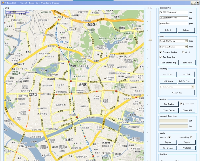
Task: Uncheck the Can Drag Map option
Action: tap(161, 57)
